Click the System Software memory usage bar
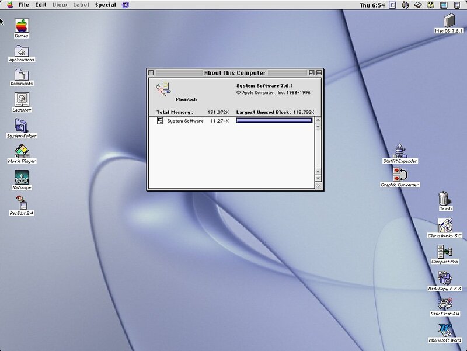 [x=274, y=121]
